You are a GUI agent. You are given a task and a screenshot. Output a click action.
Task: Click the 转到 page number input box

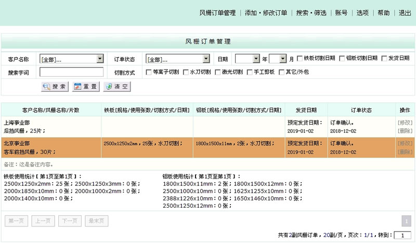tap(402, 235)
